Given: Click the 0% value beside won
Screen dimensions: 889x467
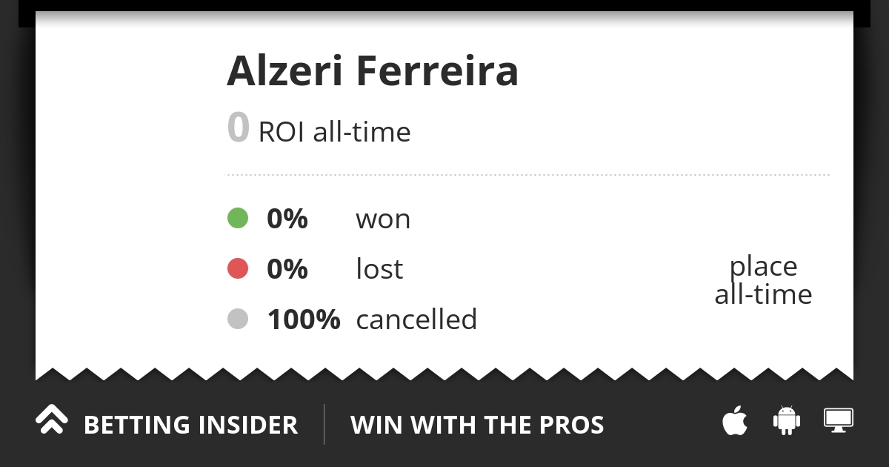Looking at the screenshot, I should click(287, 219).
